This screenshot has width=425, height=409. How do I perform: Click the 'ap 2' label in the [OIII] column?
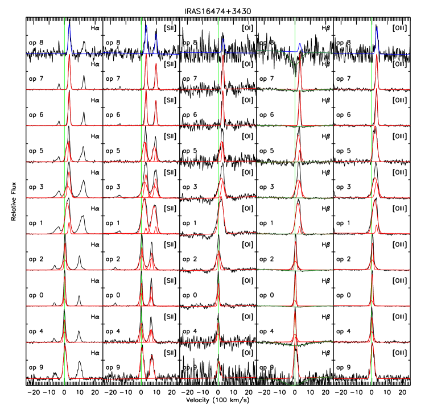[x=344, y=259]
